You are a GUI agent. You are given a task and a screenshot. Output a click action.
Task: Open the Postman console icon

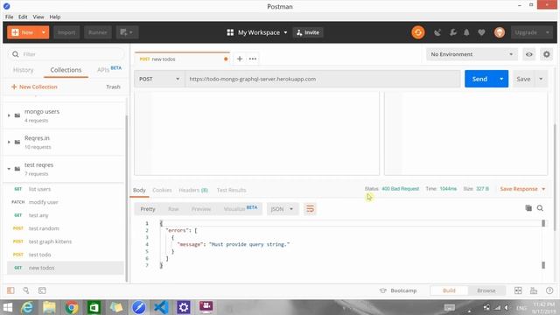(x=42, y=290)
